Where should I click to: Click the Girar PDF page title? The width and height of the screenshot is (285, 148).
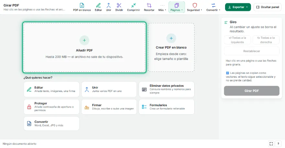(x=11, y=5)
